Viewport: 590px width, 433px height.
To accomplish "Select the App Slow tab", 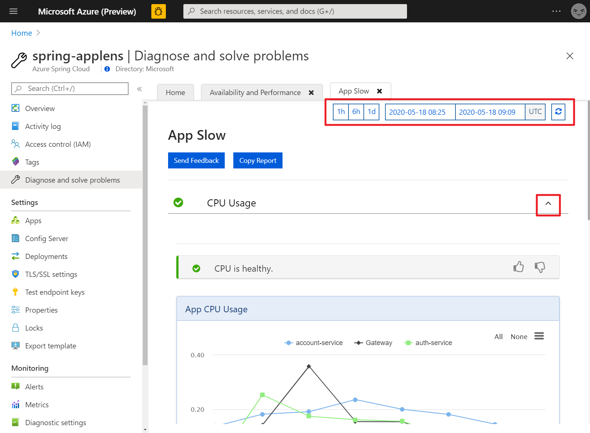I will (x=354, y=91).
